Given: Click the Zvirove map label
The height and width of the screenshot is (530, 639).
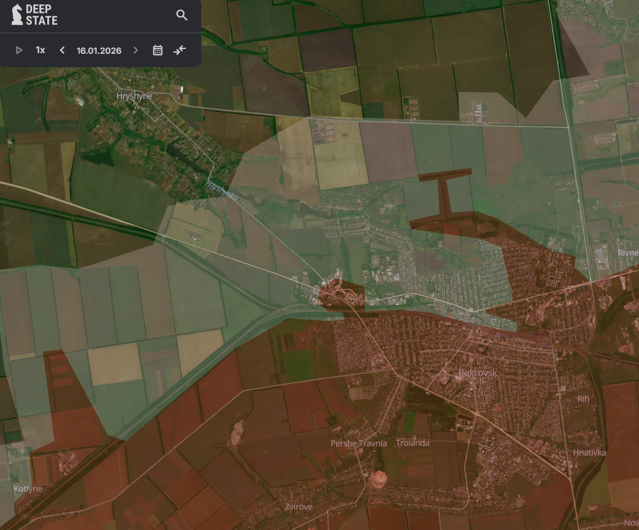Looking at the screenshot, I should point(299,506).
